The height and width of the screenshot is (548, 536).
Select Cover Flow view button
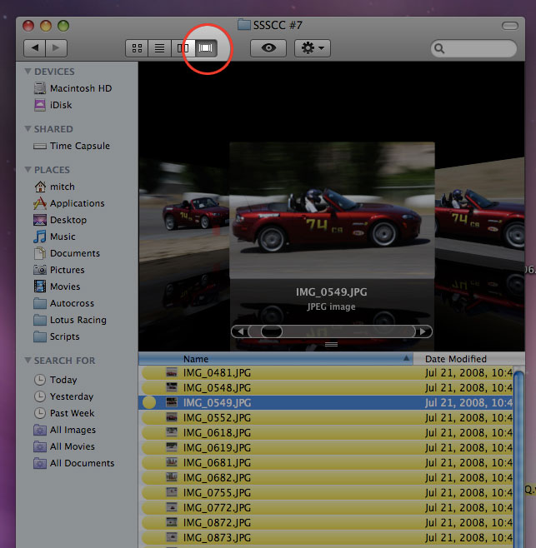pyautogui.click(x=206, y=48)
